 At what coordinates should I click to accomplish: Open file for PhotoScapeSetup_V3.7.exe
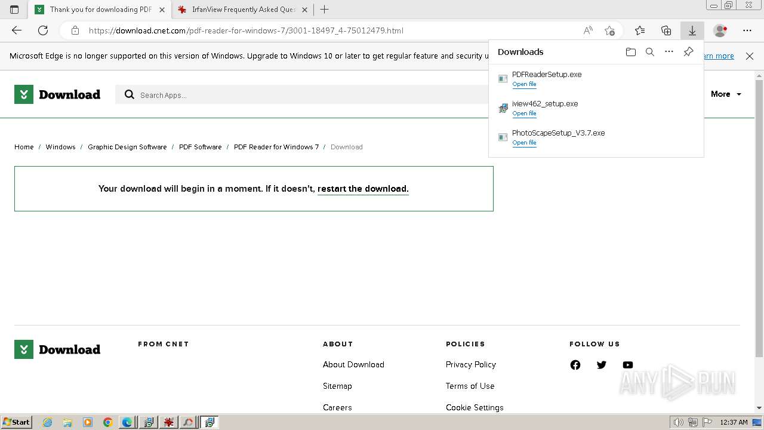524,143
